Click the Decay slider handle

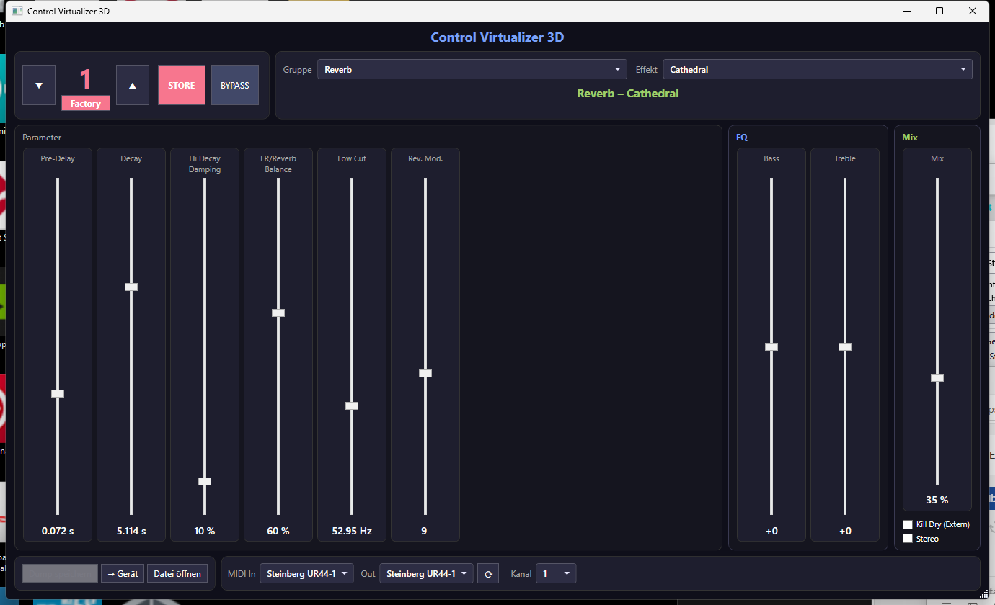[131, 287]
